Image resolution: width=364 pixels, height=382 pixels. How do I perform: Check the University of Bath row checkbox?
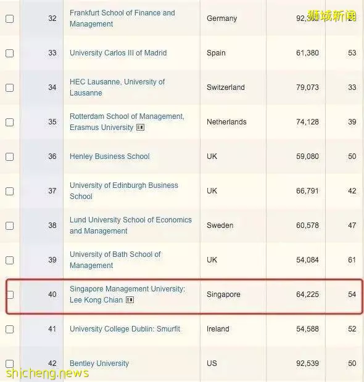(x=9, y=260)
